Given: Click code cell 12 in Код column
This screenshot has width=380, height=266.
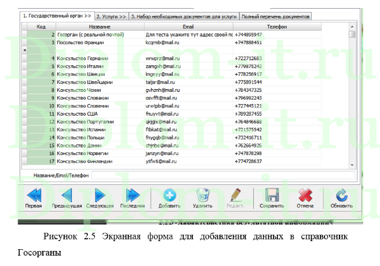Looking at the screenshot, I should tap(42, 121).
